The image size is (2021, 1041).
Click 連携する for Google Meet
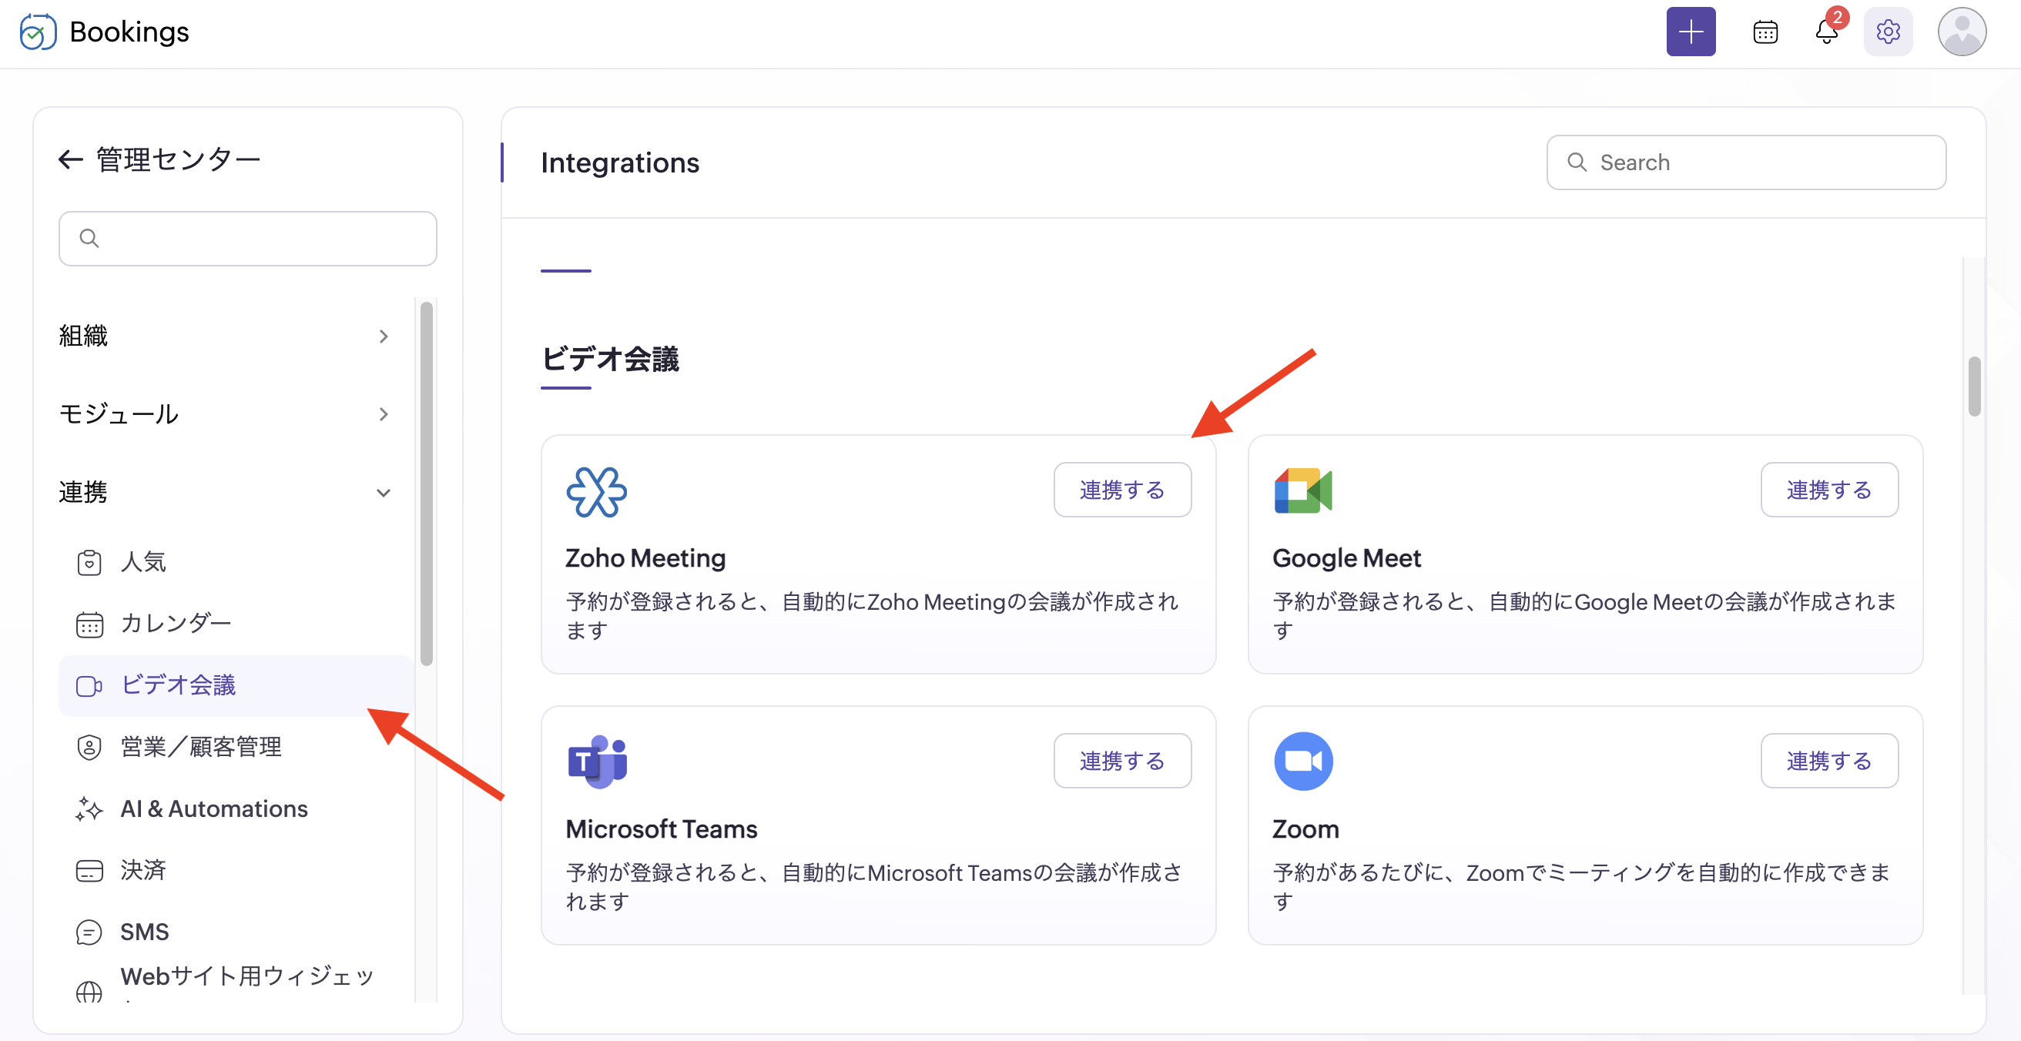[x=1828, y=490]
